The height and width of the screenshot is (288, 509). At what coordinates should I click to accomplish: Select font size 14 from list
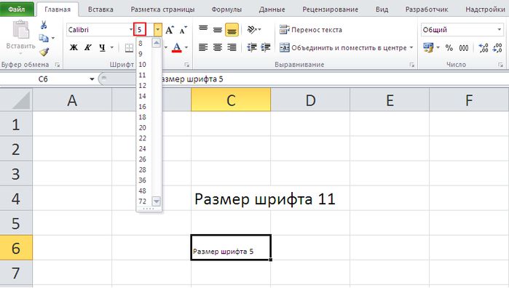click(142, 96)
